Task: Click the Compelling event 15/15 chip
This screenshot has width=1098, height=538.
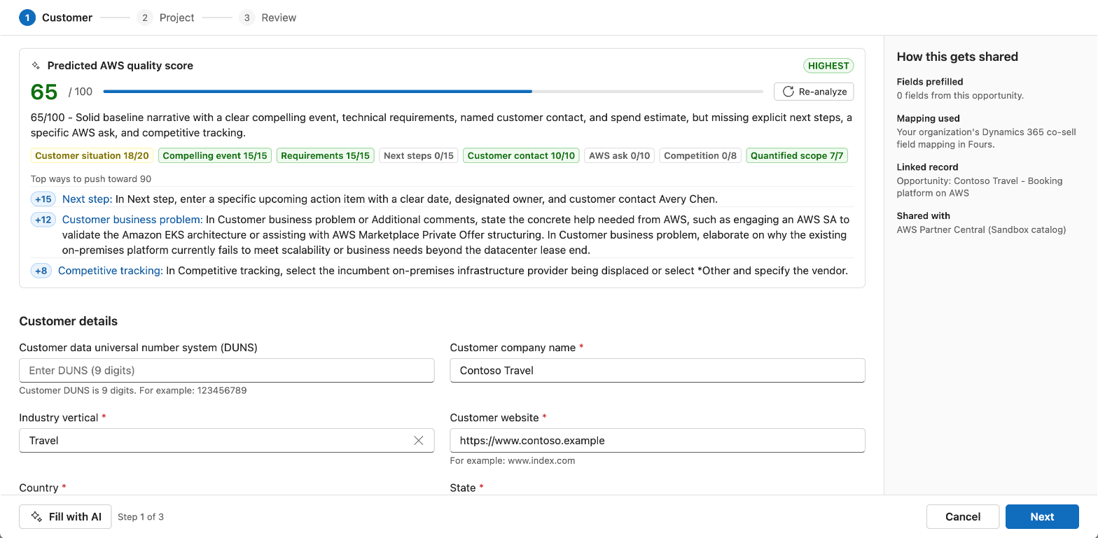Action: coord(215,156)
